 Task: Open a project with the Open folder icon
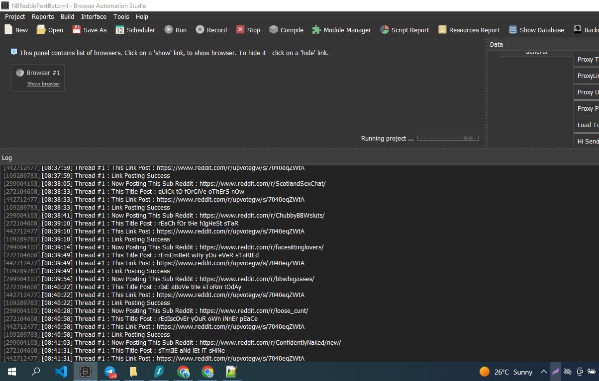41,30
